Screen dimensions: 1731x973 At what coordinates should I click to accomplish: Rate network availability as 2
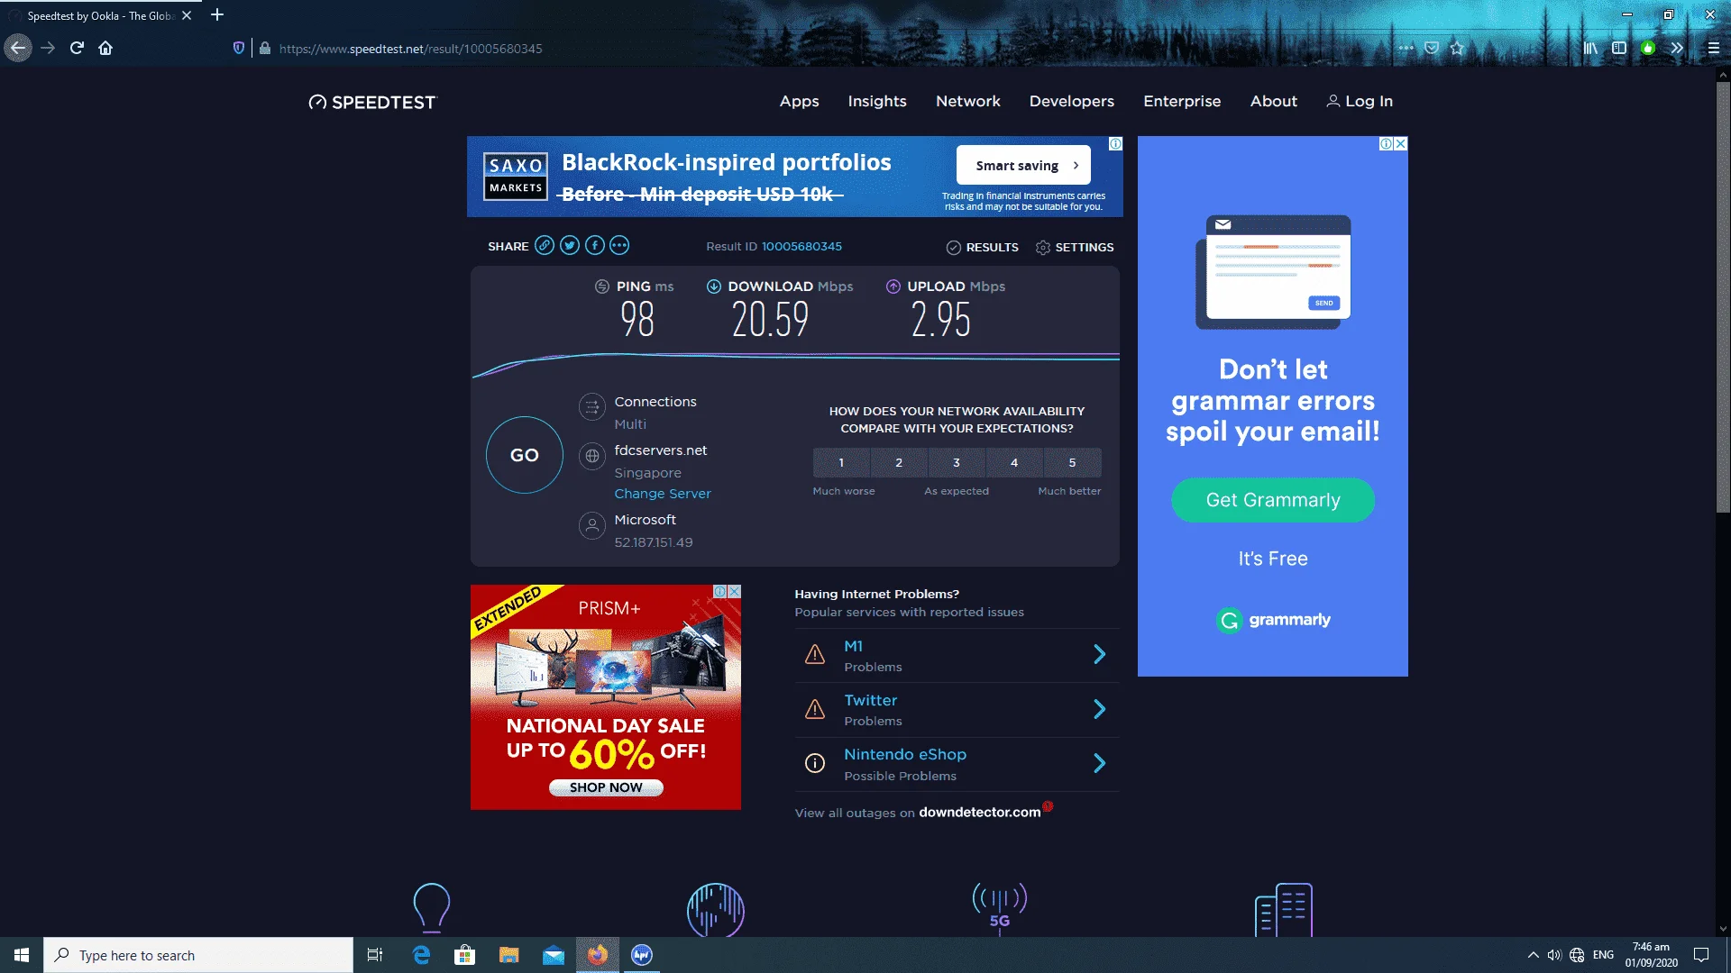pos(899,462)
